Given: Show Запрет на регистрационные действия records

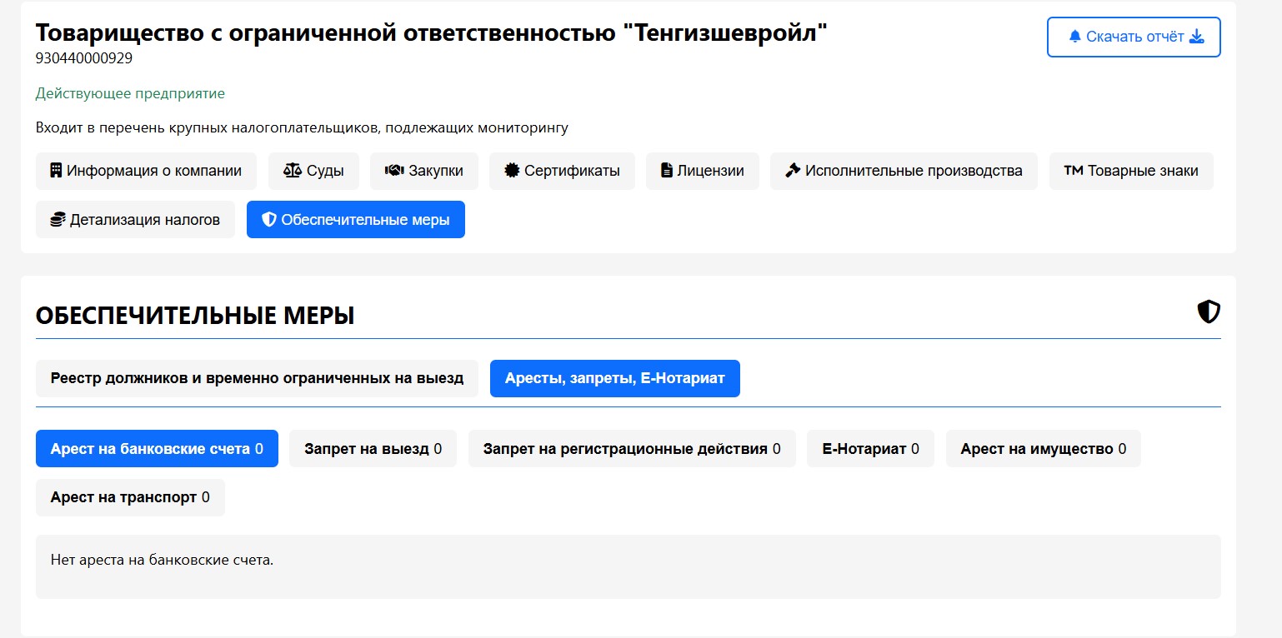Looking at the screenshot, I should click(631, 449).
